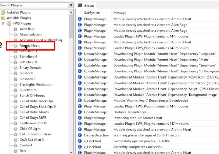Sort by the Message column header
219x154 pixels.
coord(120,13)
